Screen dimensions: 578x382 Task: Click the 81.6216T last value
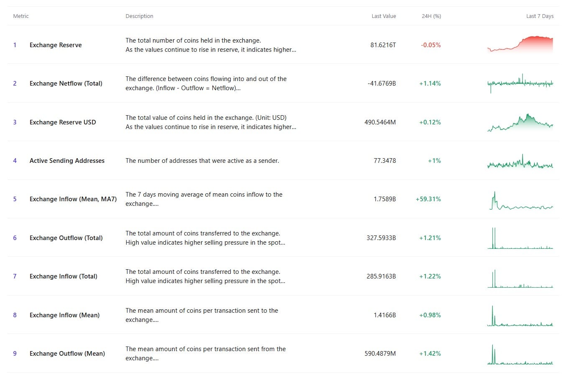[x=383, y=45]
